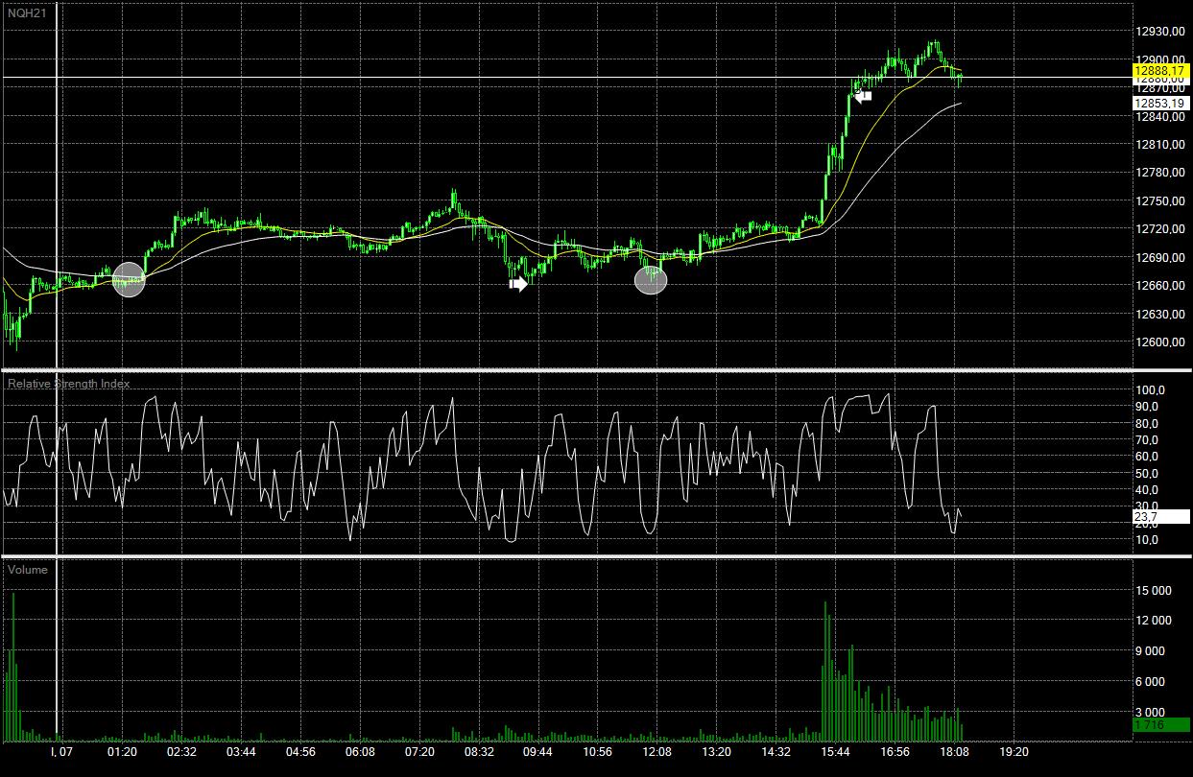The width and height of the screenshot is (1193, 777).
Task: Click the 19:20 time axis label
Action: 1014,753
